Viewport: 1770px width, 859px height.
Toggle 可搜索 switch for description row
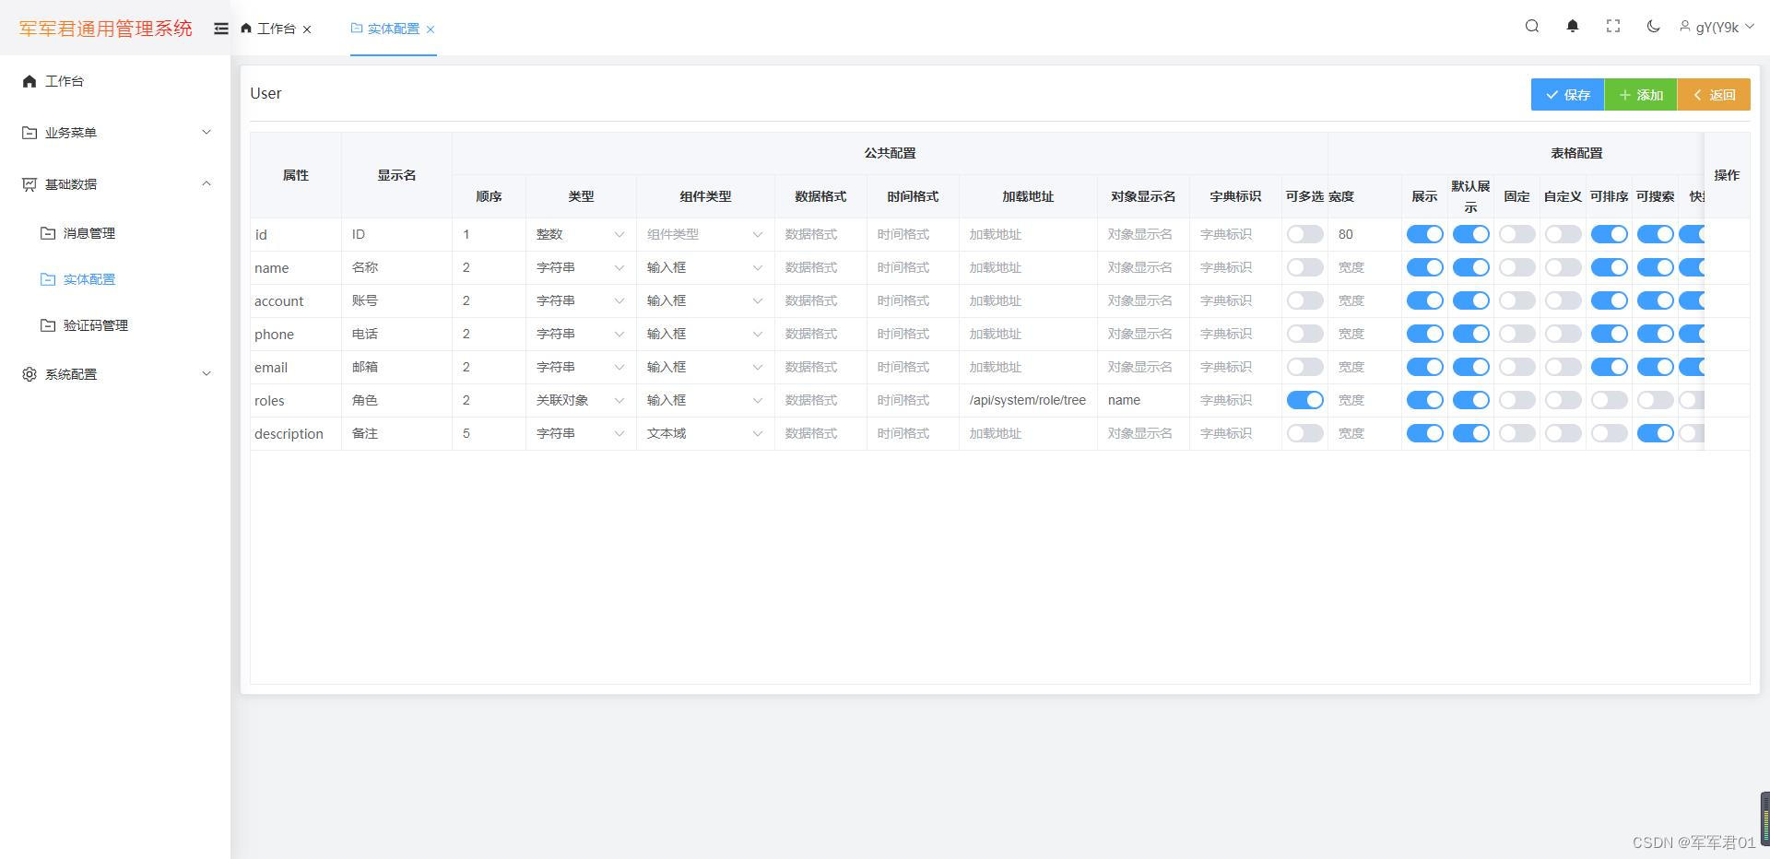tap(1655, 433)
